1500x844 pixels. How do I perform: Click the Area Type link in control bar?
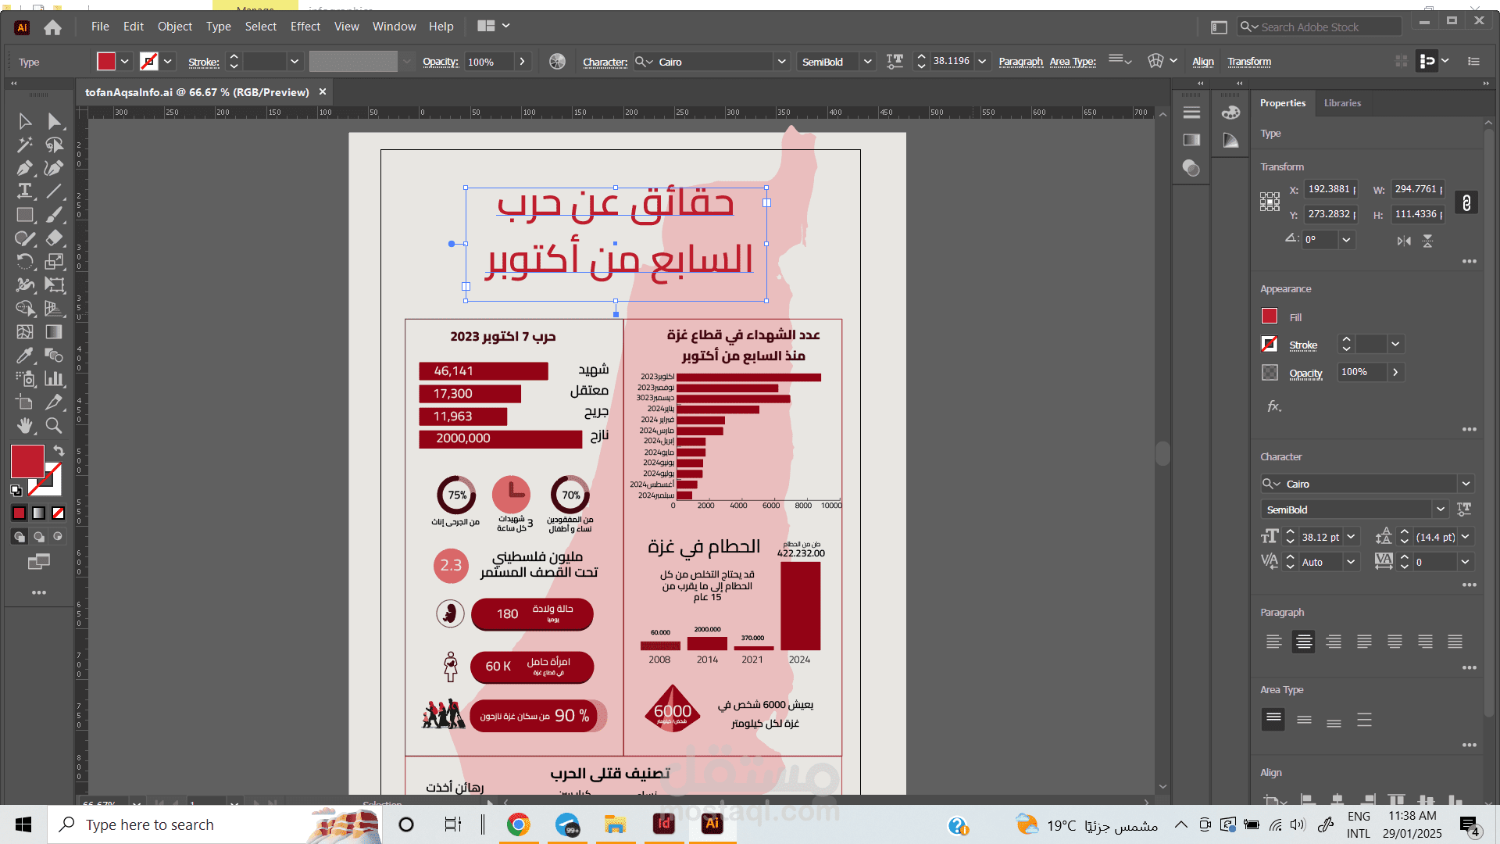tap(1072, 62)
